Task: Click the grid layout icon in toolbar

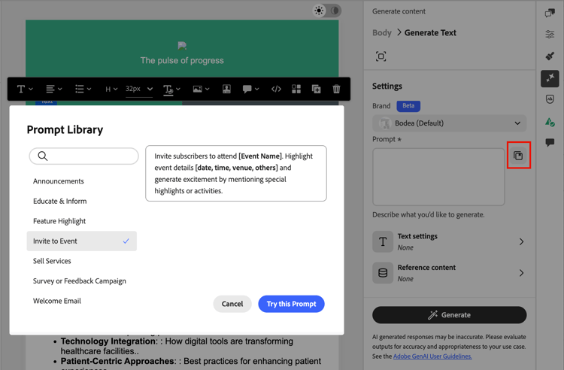Action: pyautogui.click(x=296, y=89)
